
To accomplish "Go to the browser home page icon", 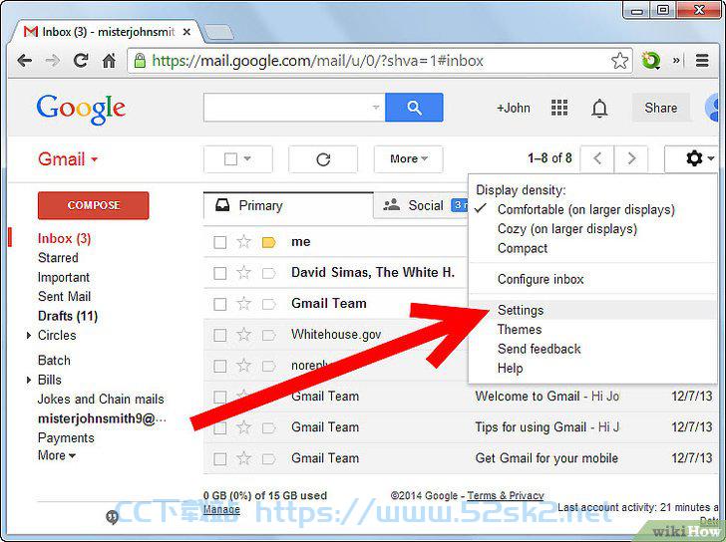I will click(x=109, y=61).
